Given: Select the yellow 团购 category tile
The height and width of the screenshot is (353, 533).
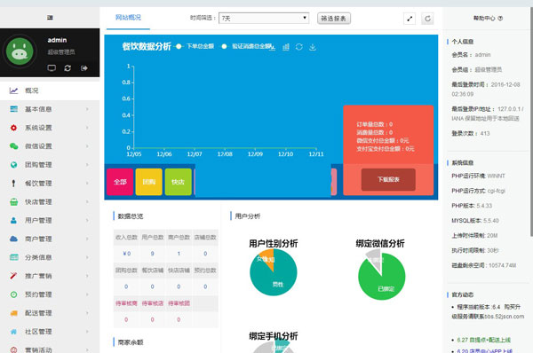Looking at the screenshot, I should (x=149, y=182).
